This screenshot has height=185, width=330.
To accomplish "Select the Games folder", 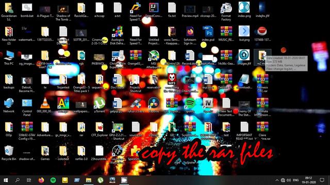I will [45, 153].
